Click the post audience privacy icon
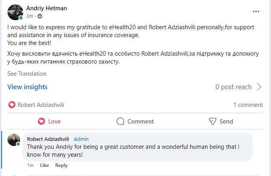The width and height of the screenshot is (271, 176). [40, 16]
